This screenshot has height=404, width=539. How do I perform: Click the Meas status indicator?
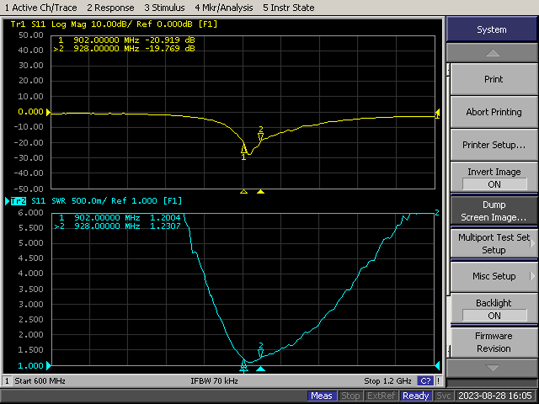321,396
